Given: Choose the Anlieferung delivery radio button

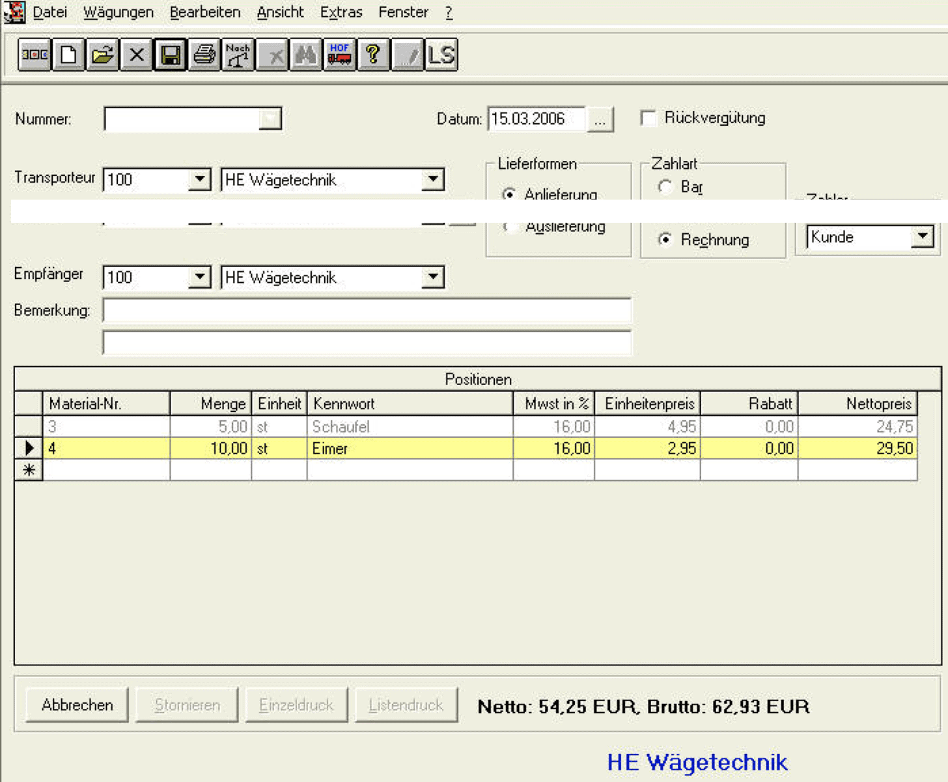Looking at the screenshot, I should coord(509,194).
